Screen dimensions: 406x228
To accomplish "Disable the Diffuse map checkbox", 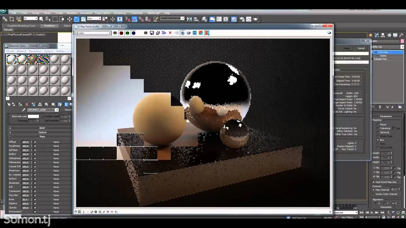I will (35, 142).
